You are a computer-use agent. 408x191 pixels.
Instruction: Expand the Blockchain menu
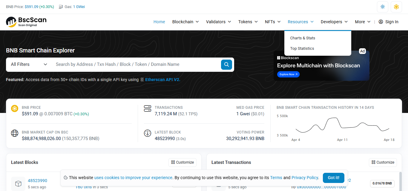point(185,22)
